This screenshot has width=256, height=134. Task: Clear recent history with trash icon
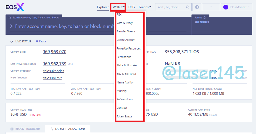[x=204, y=17]
